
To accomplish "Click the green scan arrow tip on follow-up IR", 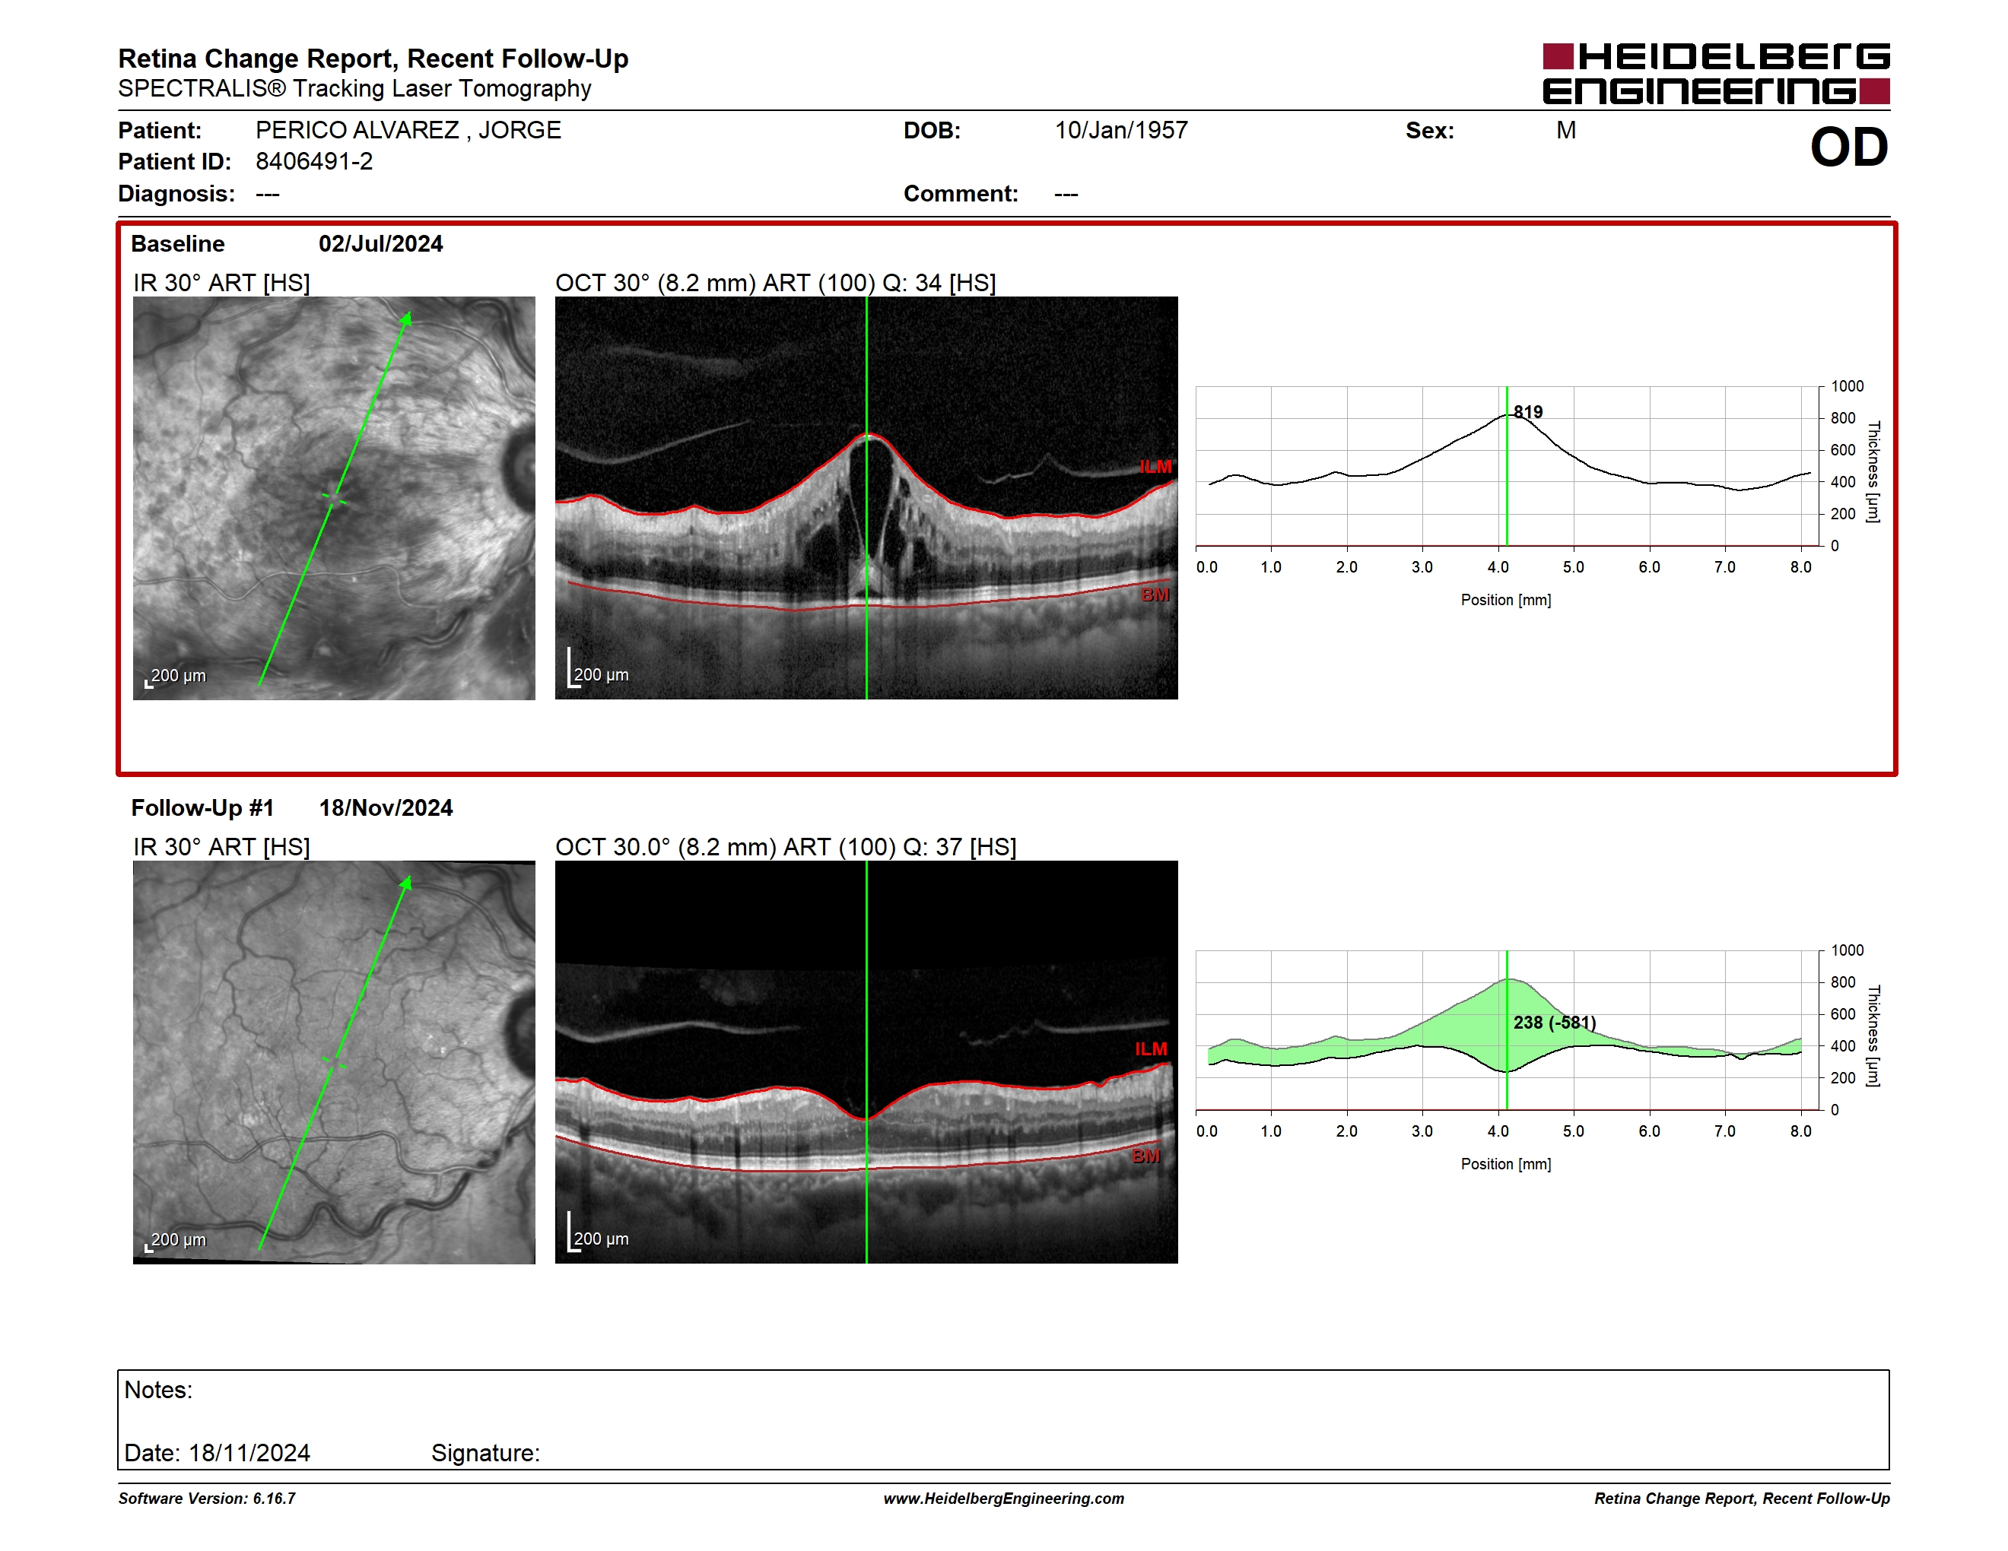I will click(405, 882).
